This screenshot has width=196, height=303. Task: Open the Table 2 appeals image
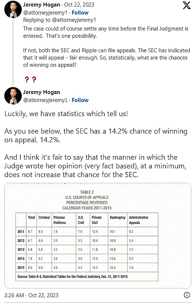(97, 236)
